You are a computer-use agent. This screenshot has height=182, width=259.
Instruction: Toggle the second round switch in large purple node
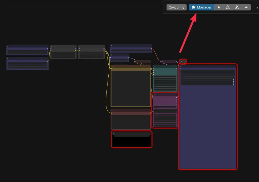(x=233, y=82)
